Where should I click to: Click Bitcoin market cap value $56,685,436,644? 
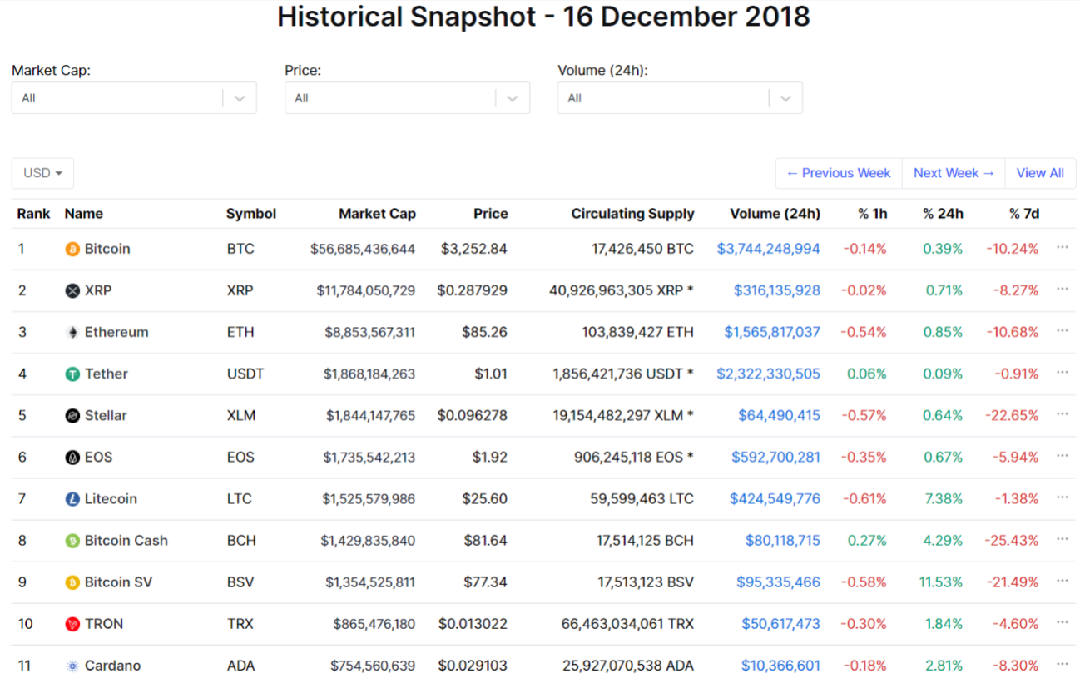point(363,249)
